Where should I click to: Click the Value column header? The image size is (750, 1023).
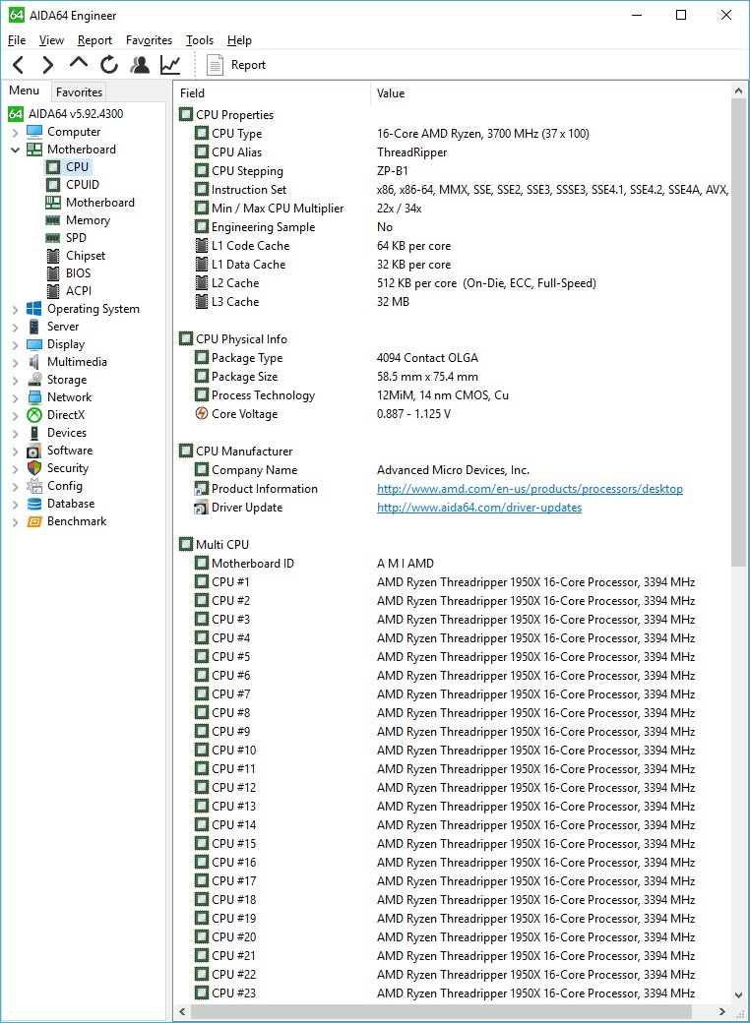click(x=550, y=93)
